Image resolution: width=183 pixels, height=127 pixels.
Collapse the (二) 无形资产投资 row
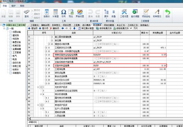tap(38, 87)
